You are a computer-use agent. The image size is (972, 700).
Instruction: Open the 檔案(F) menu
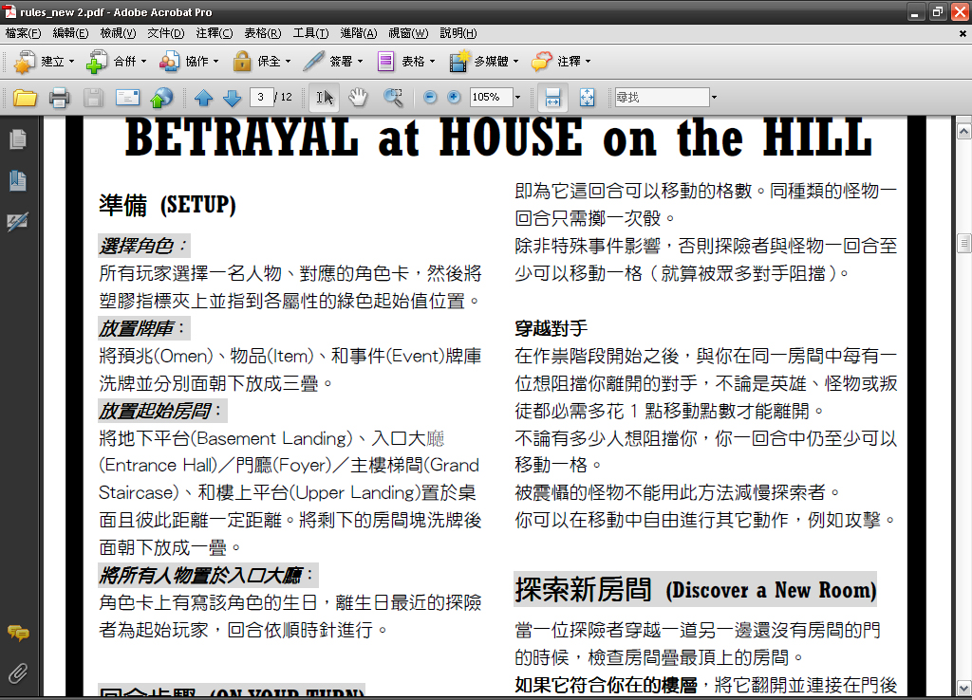coord(23,33)
